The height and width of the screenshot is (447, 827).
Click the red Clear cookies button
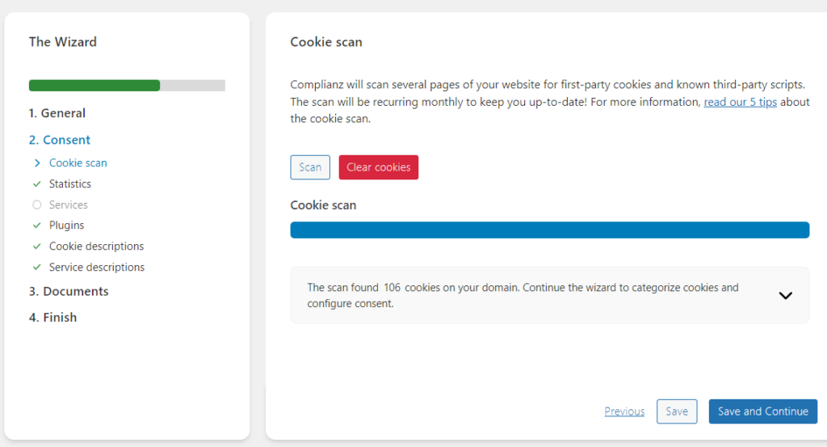coord(378,167)
